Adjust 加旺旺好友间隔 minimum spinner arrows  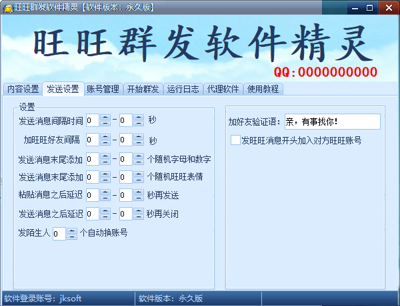click(x=105, y=140)
